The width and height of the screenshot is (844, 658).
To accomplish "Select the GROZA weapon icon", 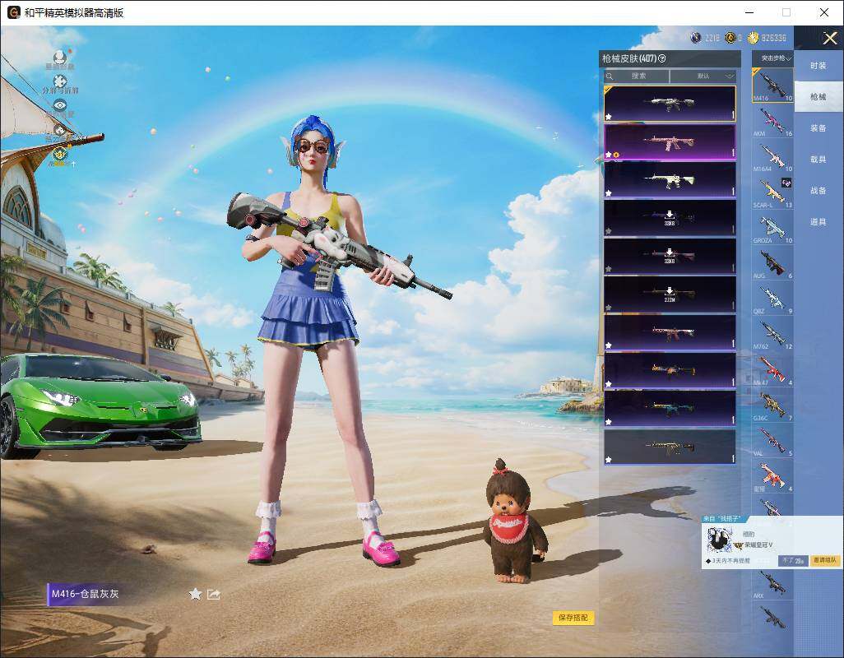I will pyautogui.click(x=772, y=228).
